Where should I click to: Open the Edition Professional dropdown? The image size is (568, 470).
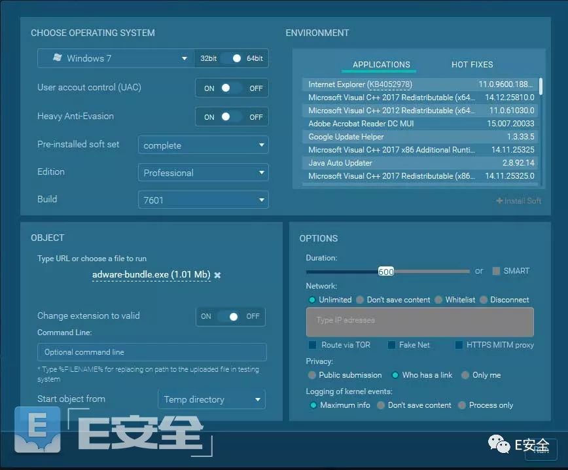pos(204,173)
